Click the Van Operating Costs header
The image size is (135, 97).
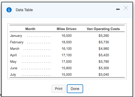click(103, 29)
